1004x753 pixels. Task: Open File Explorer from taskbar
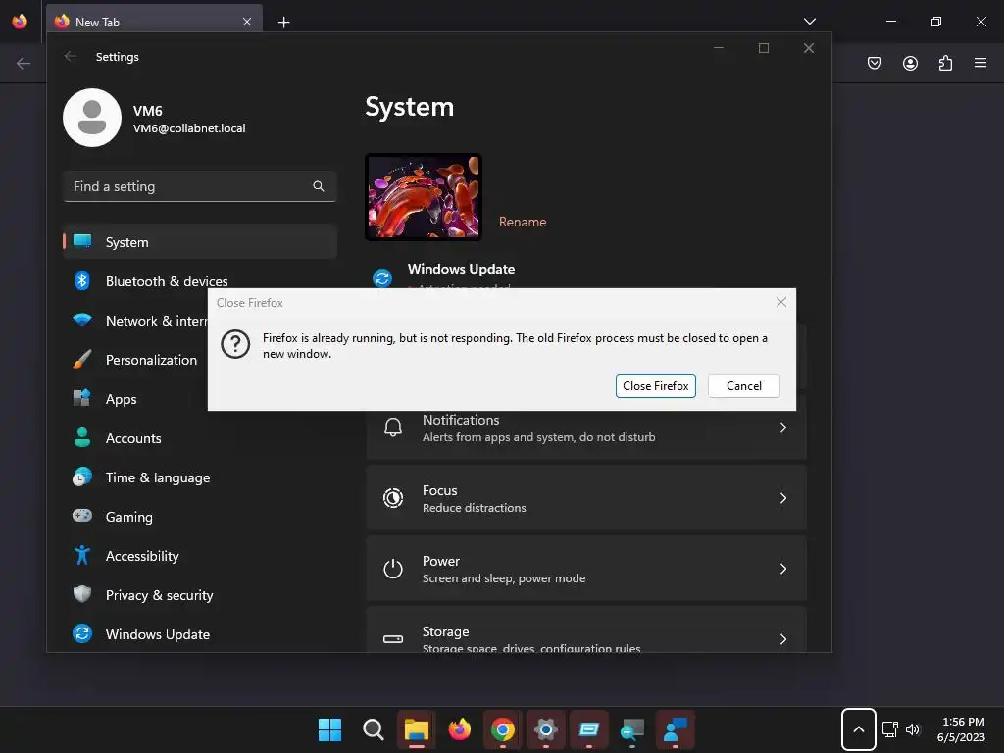pyautogui.click(x=416, y=729)
